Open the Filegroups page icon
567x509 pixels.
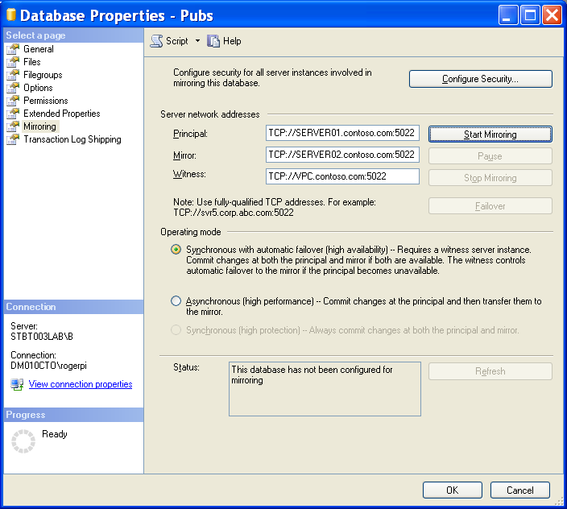click(12, 75)
